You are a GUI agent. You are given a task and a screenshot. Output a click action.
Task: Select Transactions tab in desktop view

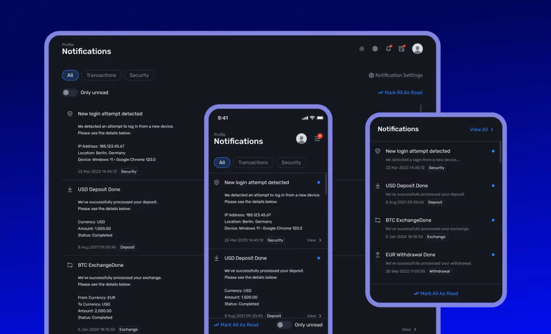pos(101,76)
